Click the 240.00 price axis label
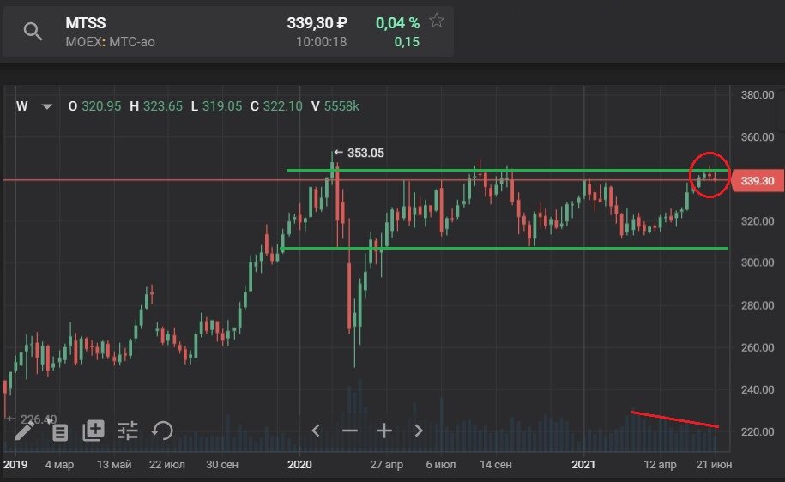 tap(758, 389)
